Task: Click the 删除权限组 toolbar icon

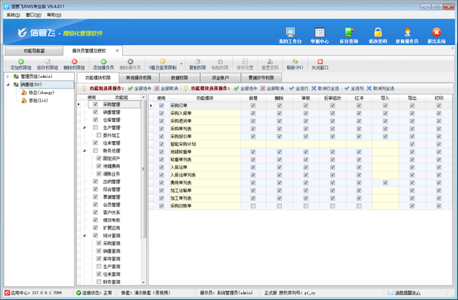Action: (x=74, y=62)
